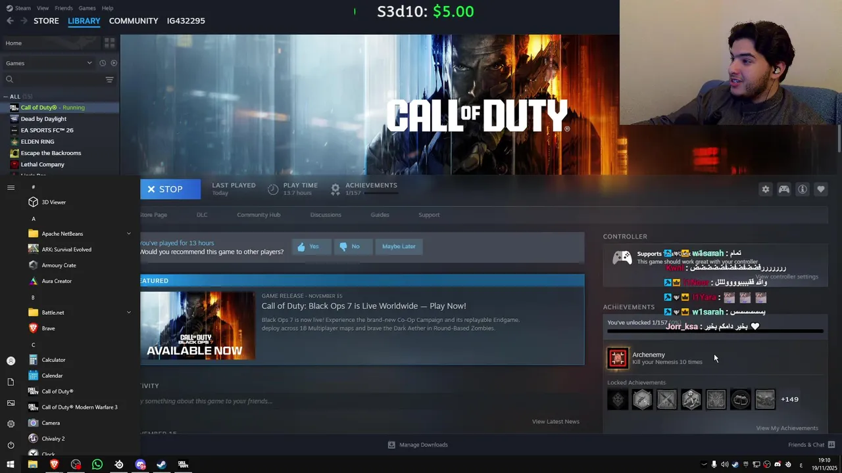Select Lethal Company in library list
This screenshot has width=842, height=473.
[42, 164]
